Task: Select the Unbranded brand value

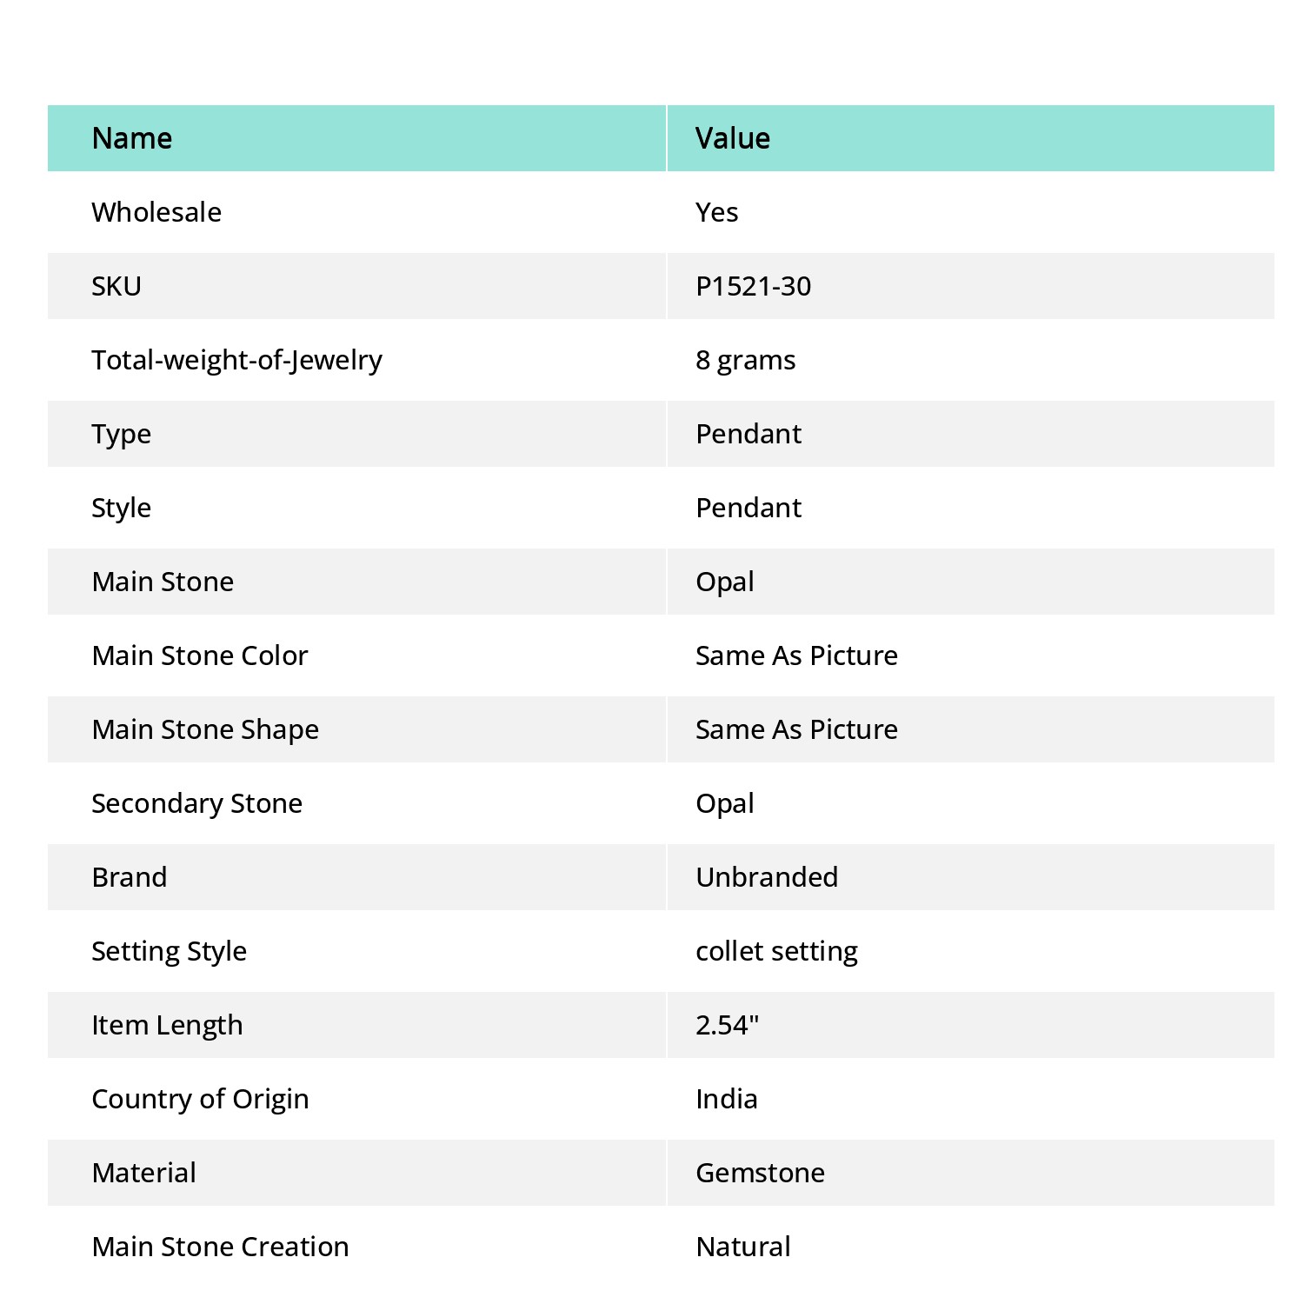Action: 767,877
